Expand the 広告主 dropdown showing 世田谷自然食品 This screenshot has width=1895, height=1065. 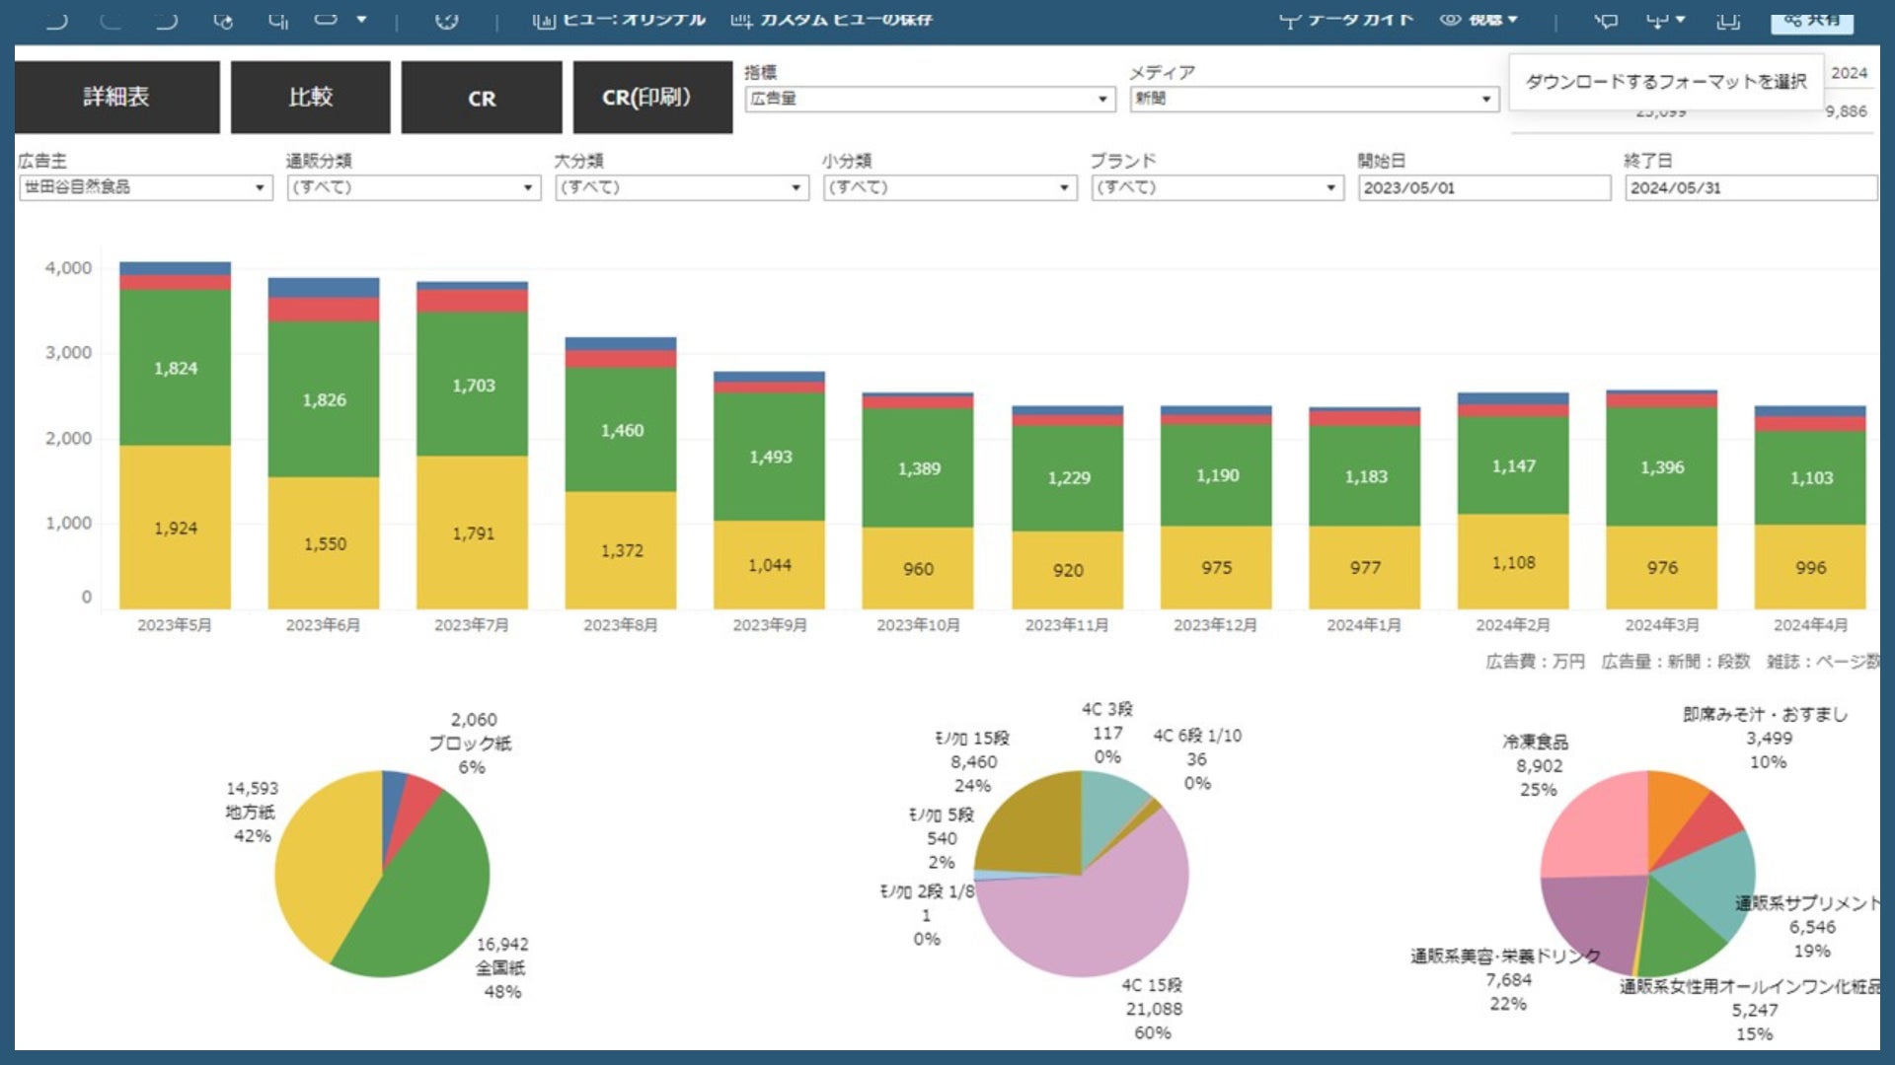[x=145, y=187]
